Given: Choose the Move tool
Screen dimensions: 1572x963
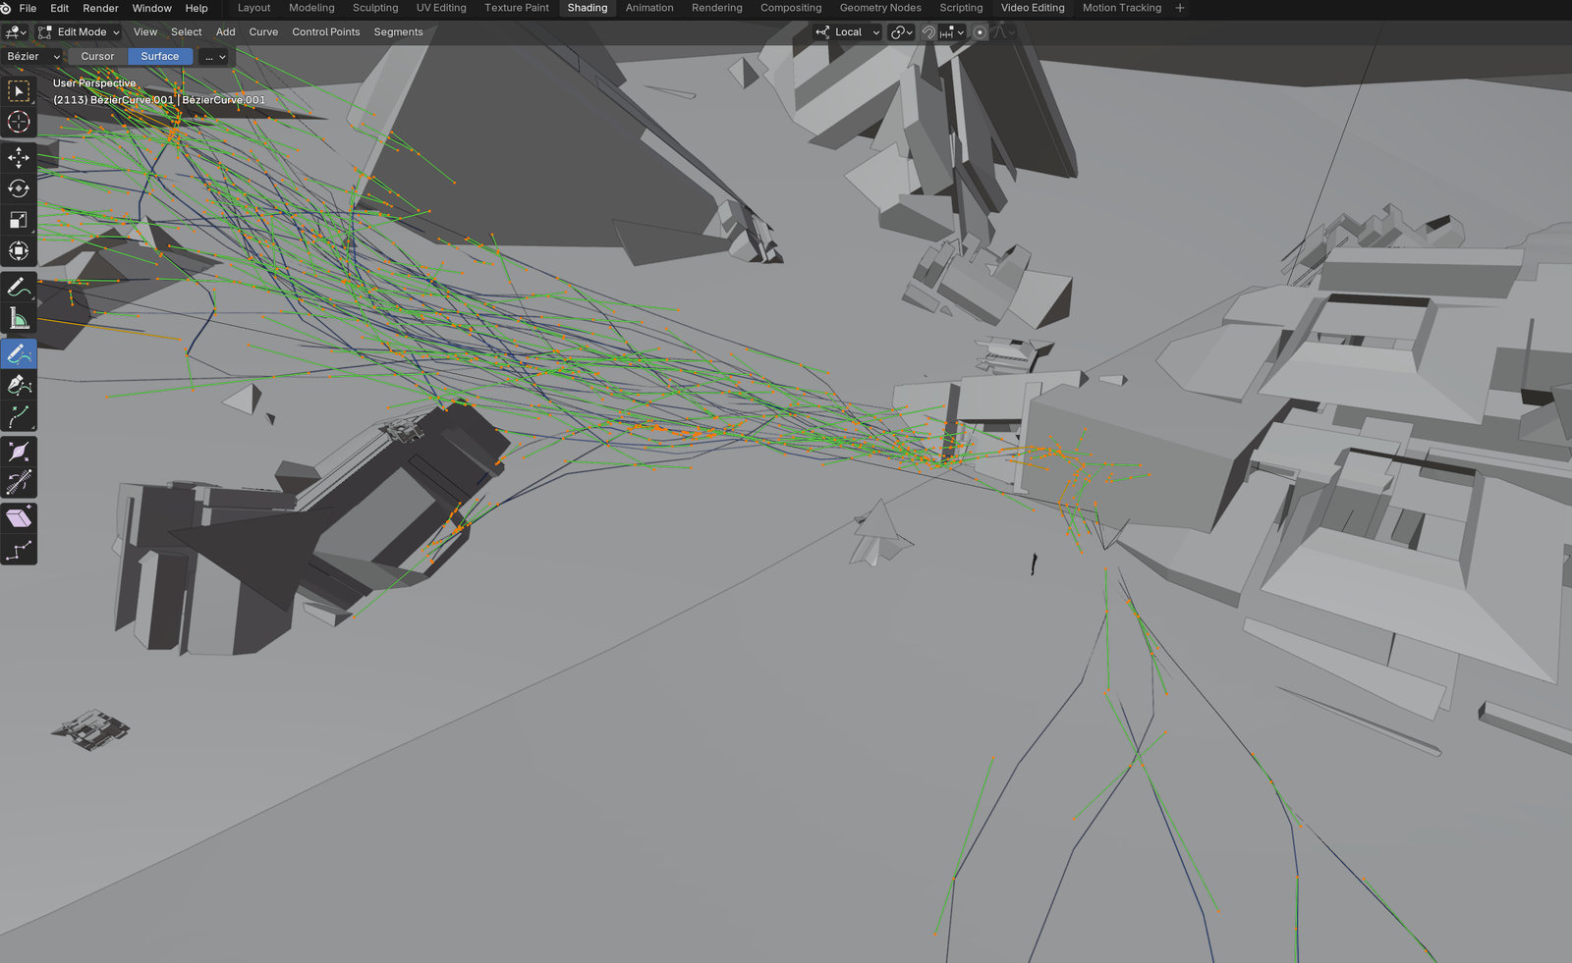Looking at the screenshot, I should [19, 157].
